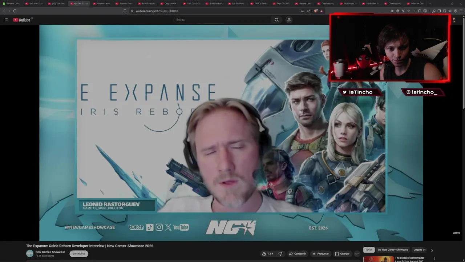The height and width of the screenshot is (262, 465).
Task: Click the video title text
Action: (x=90, y=246)
